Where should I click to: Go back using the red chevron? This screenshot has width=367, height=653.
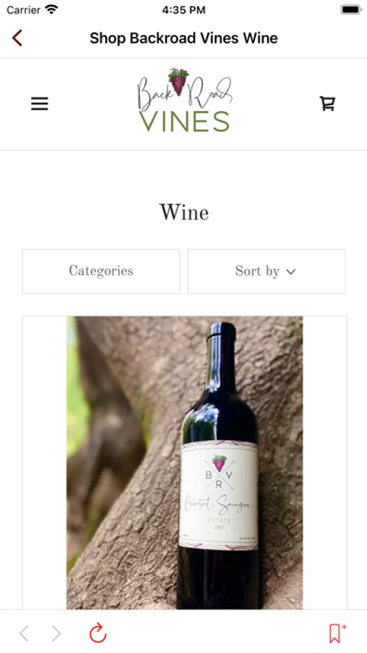17,38
